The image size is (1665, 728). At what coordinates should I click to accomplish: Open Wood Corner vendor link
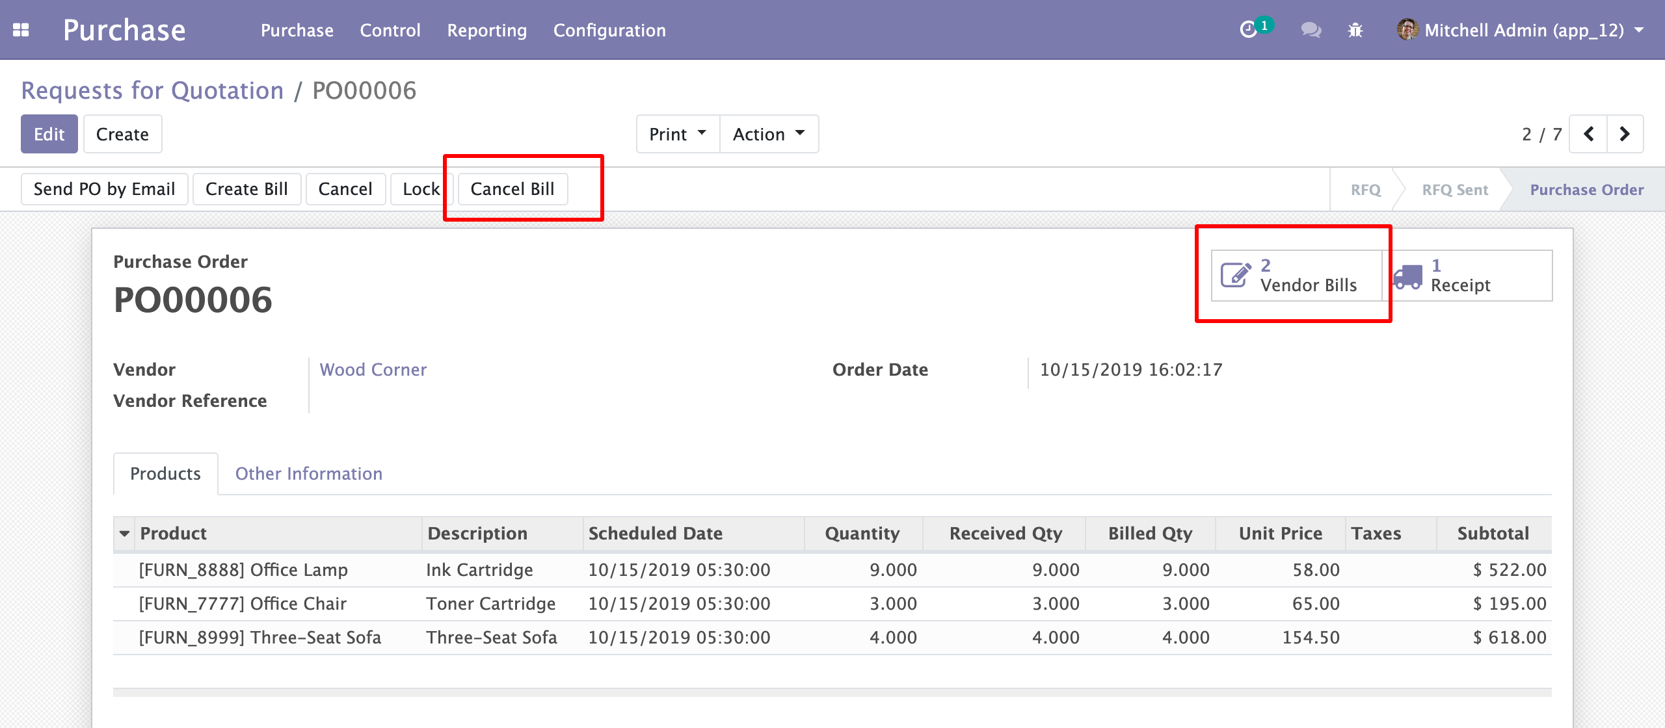[373, 370]
